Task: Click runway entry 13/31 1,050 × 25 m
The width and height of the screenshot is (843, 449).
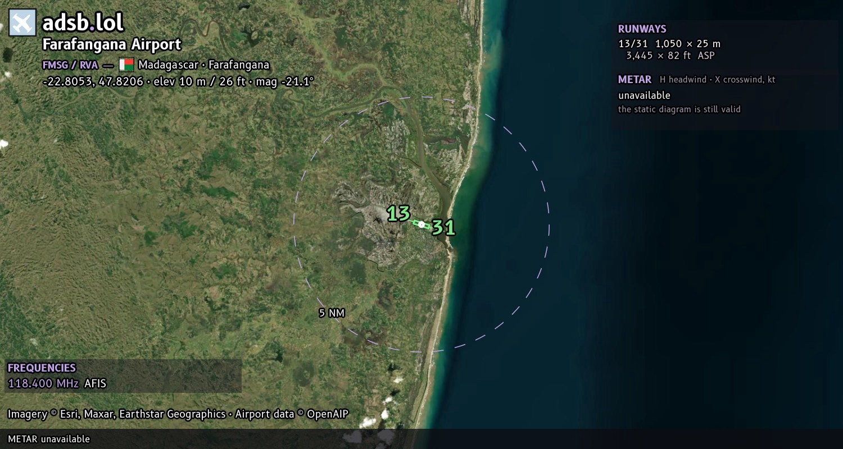Action: 669,44
